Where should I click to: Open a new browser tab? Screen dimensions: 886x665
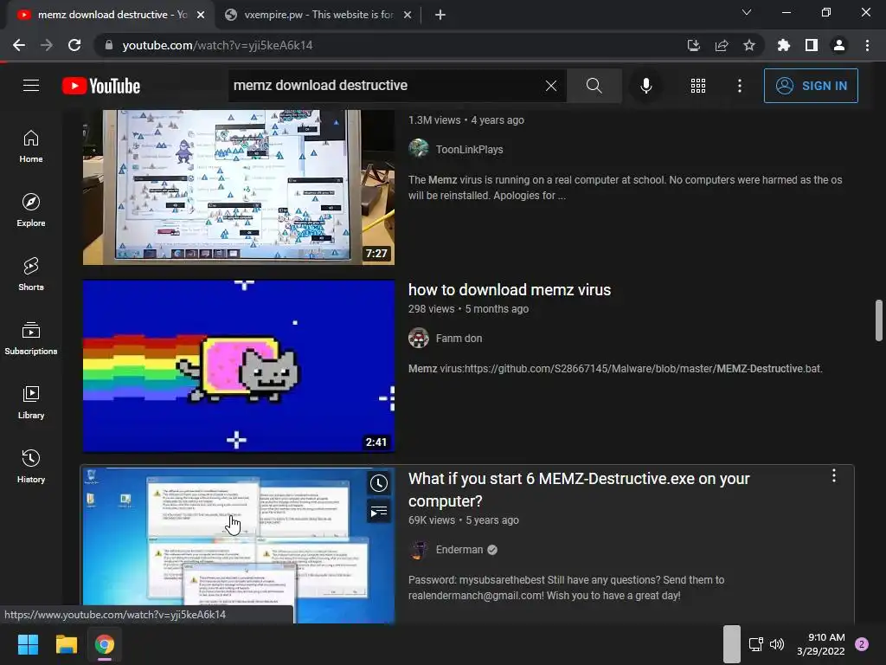pyautogui.click(x=440, y=15)
